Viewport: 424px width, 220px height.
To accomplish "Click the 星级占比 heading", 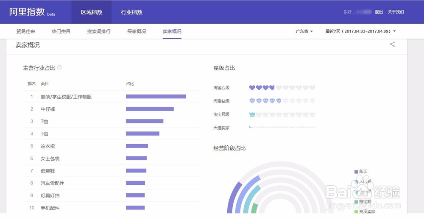I will 224,68.
